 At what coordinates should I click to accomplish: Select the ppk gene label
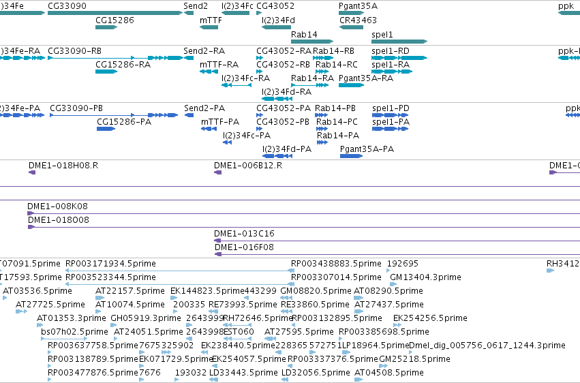566,6
